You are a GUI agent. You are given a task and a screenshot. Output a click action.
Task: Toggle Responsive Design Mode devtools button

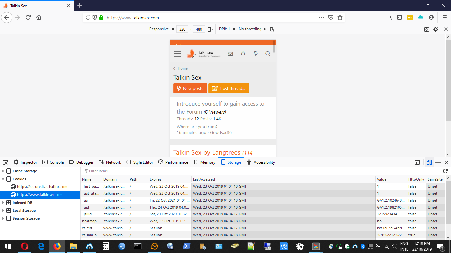pos(429,162)
